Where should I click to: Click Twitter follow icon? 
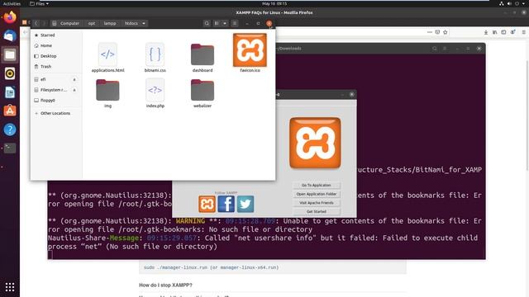[245, 204]
